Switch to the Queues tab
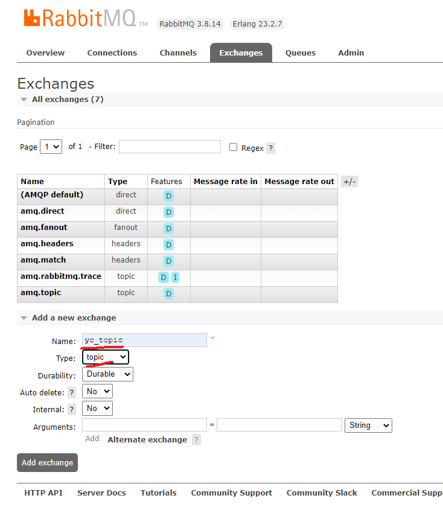Image resolution: width=443 pixels, height=507 pixels. tap(301, 53)
